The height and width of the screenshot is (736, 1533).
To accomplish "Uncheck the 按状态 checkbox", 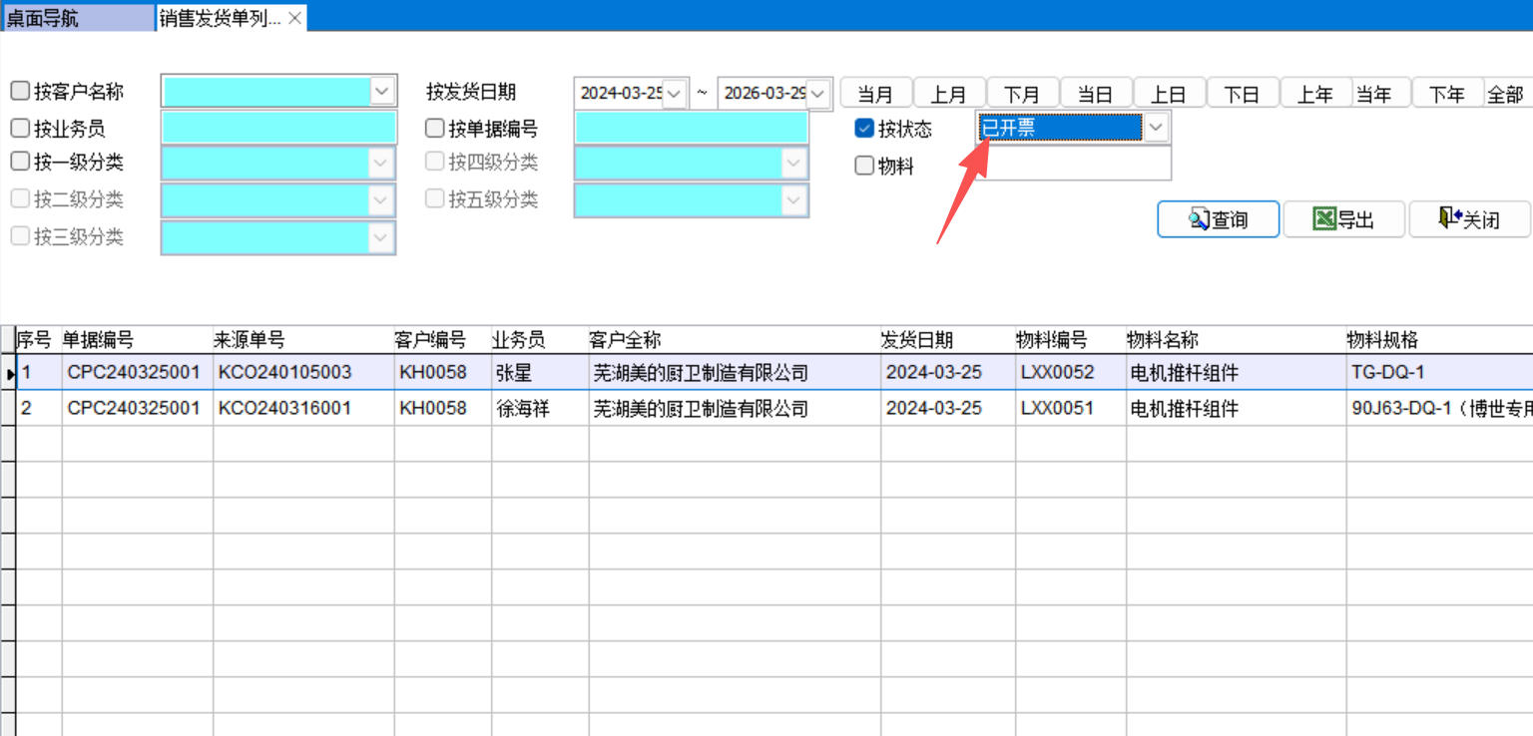I will [x=864, y=129].
